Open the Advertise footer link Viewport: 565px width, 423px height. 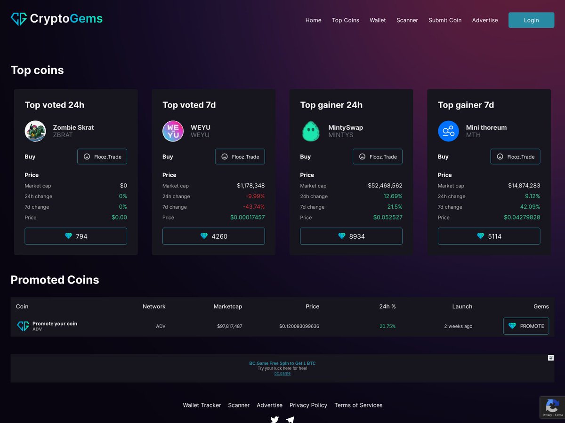tap(269, 405)
